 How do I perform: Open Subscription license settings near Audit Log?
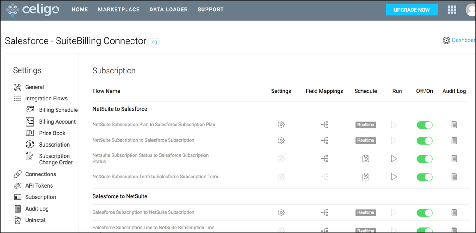click(40, 197)
